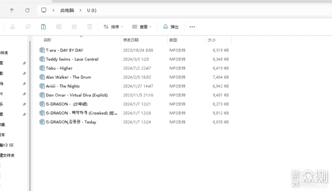Click the Rename icon in toolbar
This screenshot has width=332, height=191.
[59, 27]
